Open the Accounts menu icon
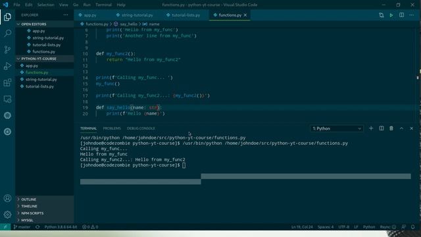This screenshot has width=421, height=237. tap(7, 198)
